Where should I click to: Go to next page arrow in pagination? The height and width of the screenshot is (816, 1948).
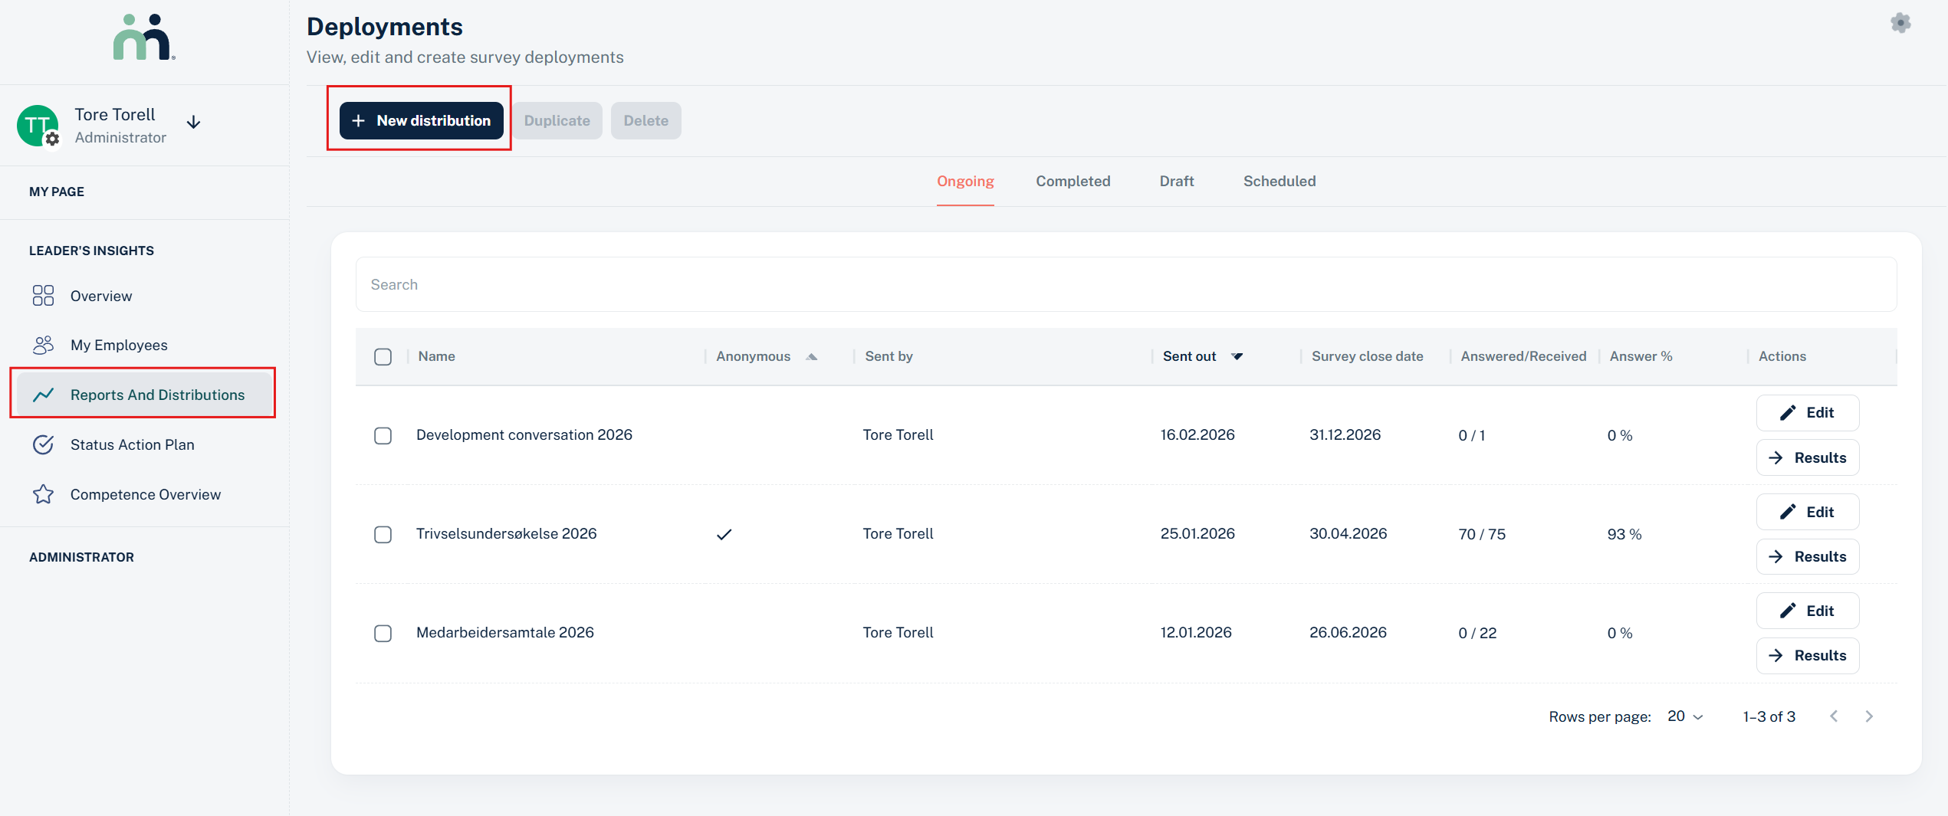coord(1868,716)
